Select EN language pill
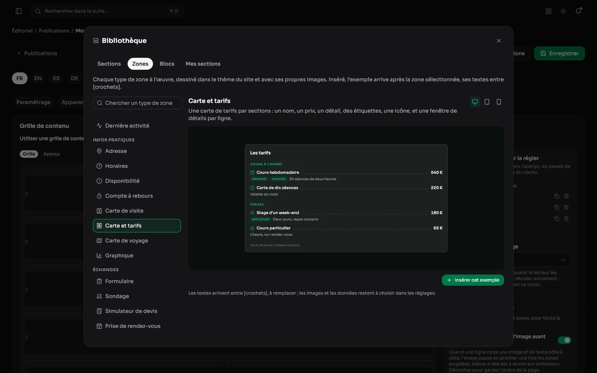 (38, 78)
